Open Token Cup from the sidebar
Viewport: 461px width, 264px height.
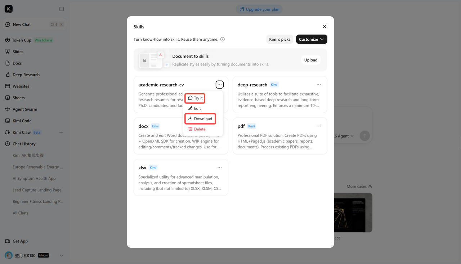[x=22, y=40]
